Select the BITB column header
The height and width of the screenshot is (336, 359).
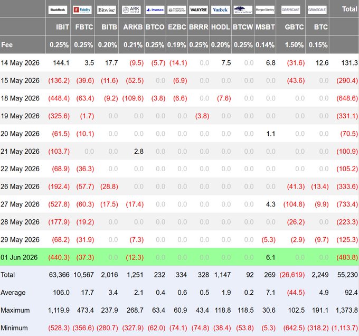109,27
